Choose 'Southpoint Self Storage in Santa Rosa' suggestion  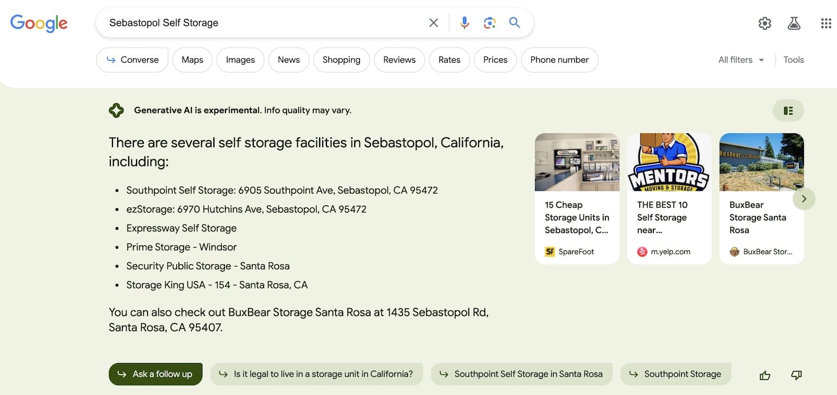(x=522, y=374)
